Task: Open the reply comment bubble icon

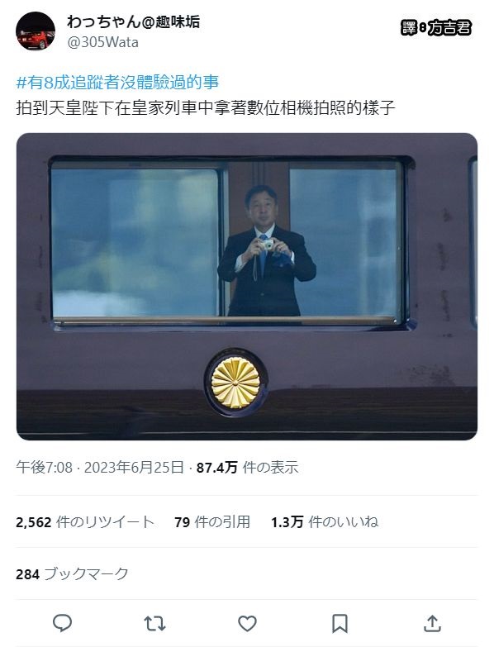Action: [62, 623]
